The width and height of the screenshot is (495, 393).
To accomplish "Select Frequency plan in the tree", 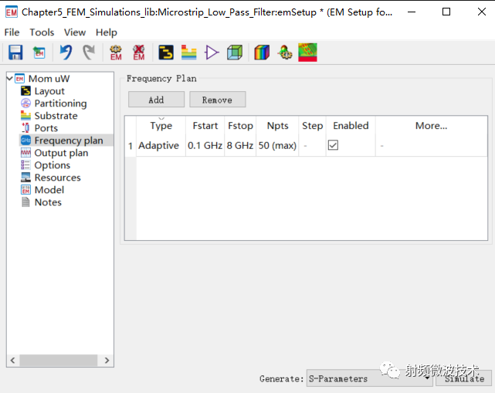I will 69,141.
